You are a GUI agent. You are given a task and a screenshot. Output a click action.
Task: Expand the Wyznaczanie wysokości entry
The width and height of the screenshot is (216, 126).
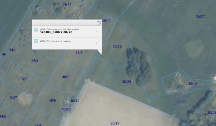click(x=96, y=43)
